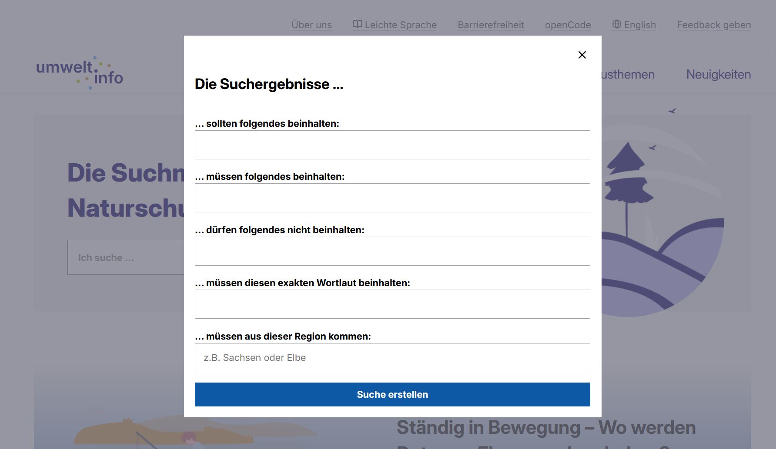Open the Feedback geben link
Viewport: 776px width, 449px height.
[713, 25]
